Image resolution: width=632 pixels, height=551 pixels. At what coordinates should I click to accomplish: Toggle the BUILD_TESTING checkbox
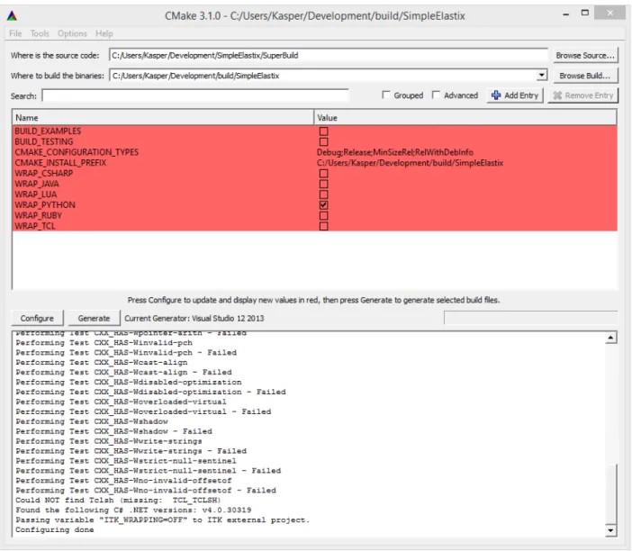(x=324, y=141)
